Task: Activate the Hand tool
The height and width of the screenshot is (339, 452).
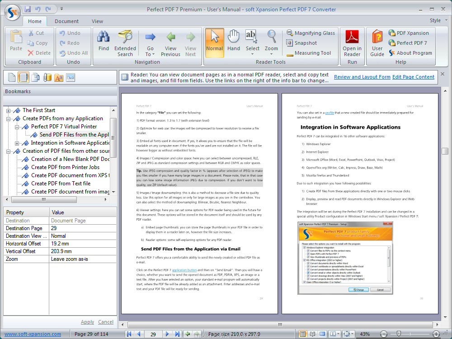Action: coord(234,41)
